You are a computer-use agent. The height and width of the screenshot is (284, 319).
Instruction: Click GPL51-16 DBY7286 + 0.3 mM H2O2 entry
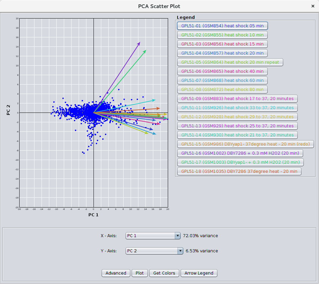coord(240,153)
